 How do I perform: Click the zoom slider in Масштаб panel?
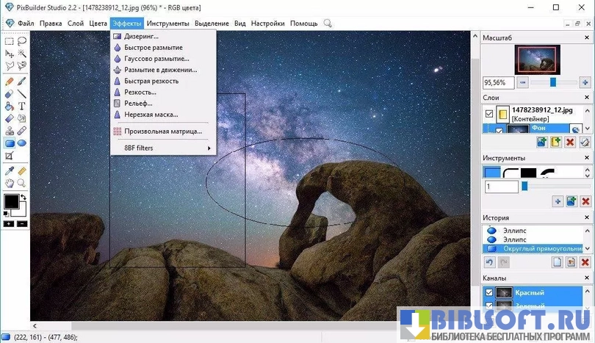tap(552, 82)
